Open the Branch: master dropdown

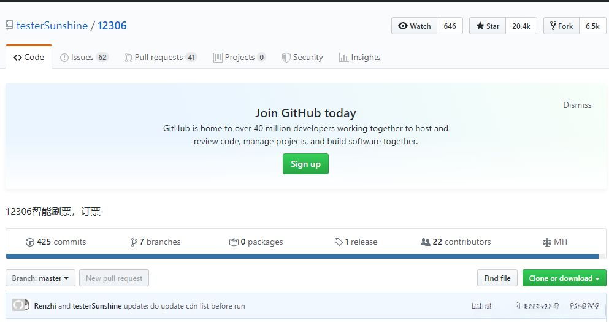pos(40,278)
